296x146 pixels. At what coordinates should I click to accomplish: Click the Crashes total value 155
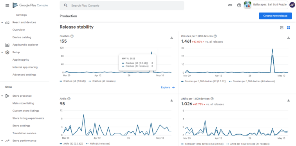tap(63, 41)
